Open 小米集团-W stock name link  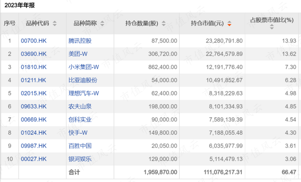point(84,67)
